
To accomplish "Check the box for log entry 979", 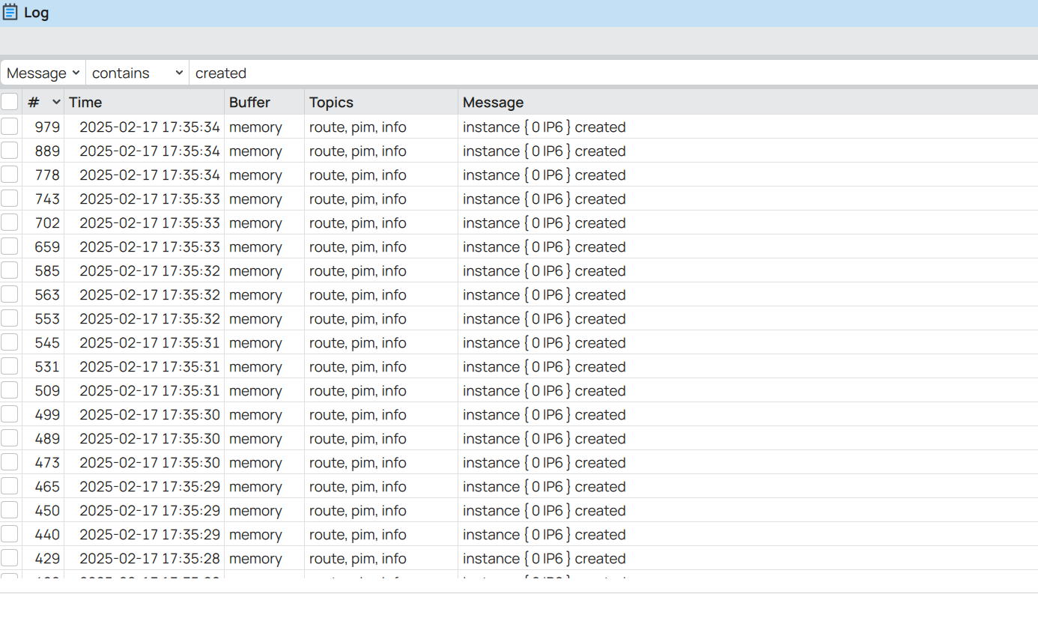I will (9, 127).
